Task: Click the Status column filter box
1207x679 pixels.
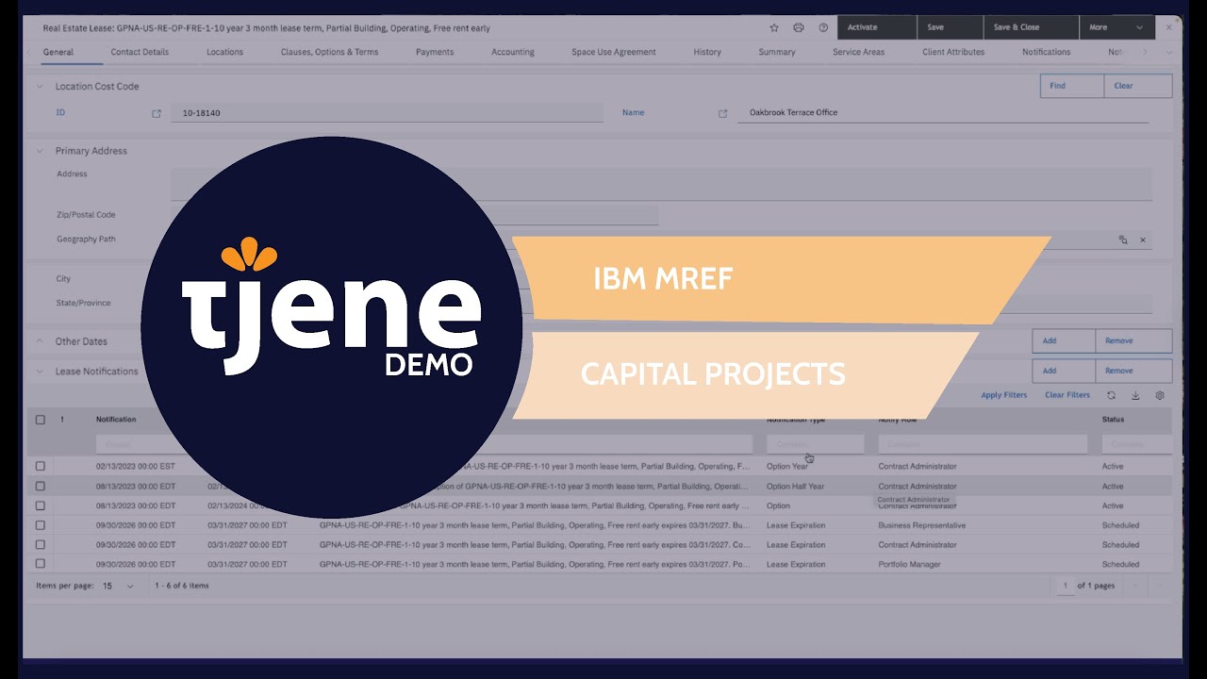Action: (1136, 444)
